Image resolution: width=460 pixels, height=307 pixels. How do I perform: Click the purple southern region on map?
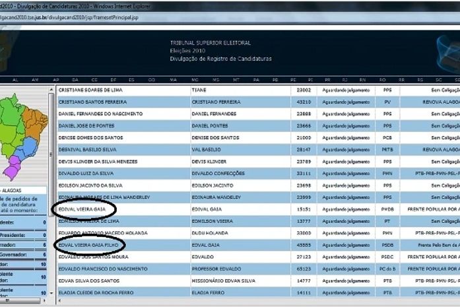coord(13,170)
